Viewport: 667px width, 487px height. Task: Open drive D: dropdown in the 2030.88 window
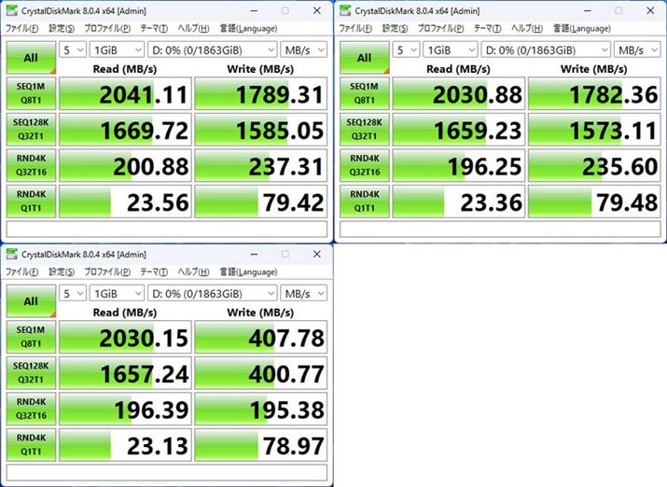546,50
